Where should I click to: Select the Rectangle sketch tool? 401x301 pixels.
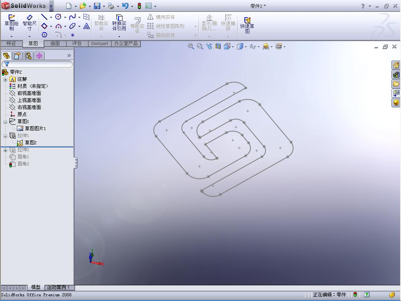[44, 26]
